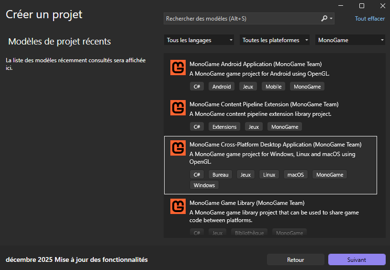This screenshot has height=270, width=390.
Task: Minimize the Créer un projet window
Action: click(x=341, y=6)
